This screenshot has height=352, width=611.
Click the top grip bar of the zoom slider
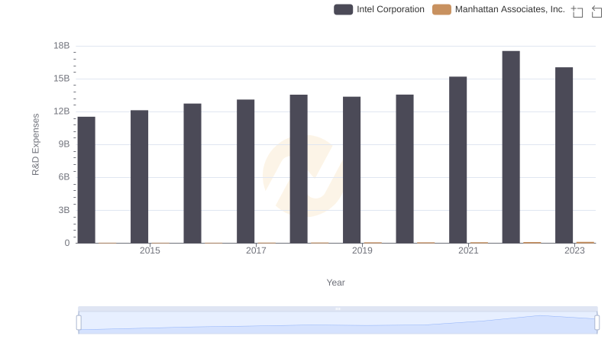pyautogui.click(x=338, y=308)
